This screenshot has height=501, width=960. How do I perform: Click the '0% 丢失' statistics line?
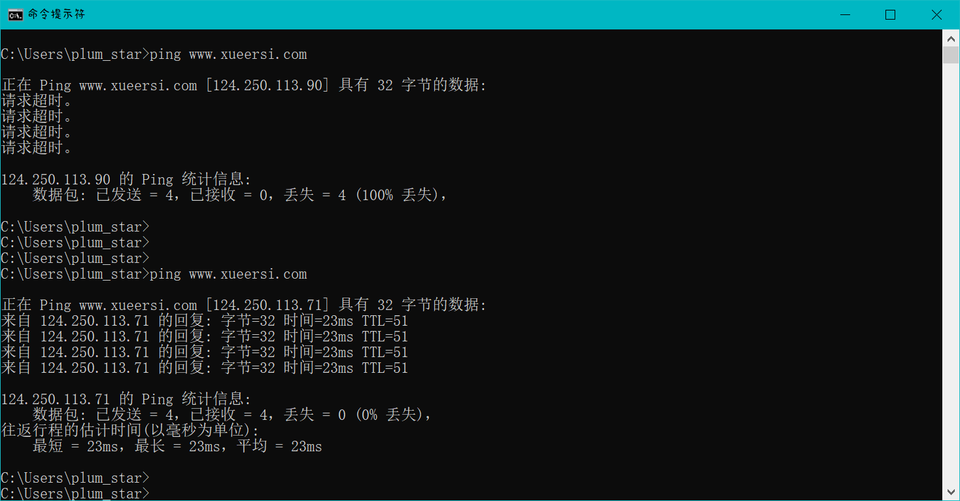(232, 415)
